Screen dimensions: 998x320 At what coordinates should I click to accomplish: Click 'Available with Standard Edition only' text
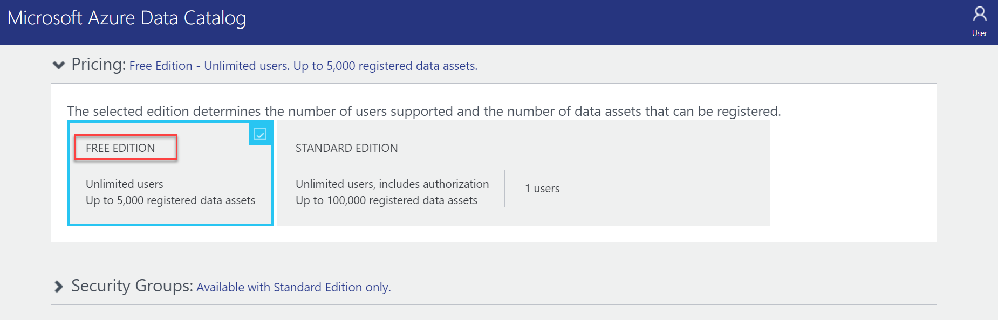tap(293, 288)
